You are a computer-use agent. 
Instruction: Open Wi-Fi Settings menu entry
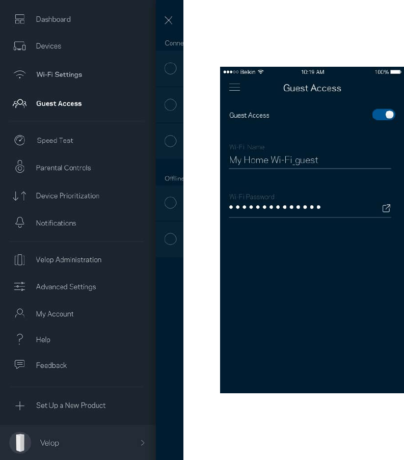pyautogui.click(x=59, y=74)
